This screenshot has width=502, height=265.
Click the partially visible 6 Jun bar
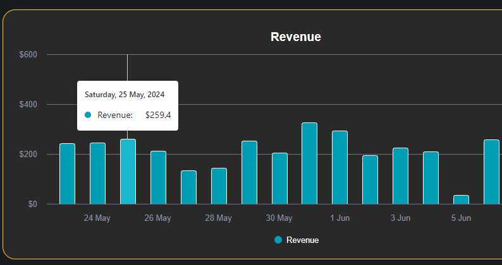[491, 172]
